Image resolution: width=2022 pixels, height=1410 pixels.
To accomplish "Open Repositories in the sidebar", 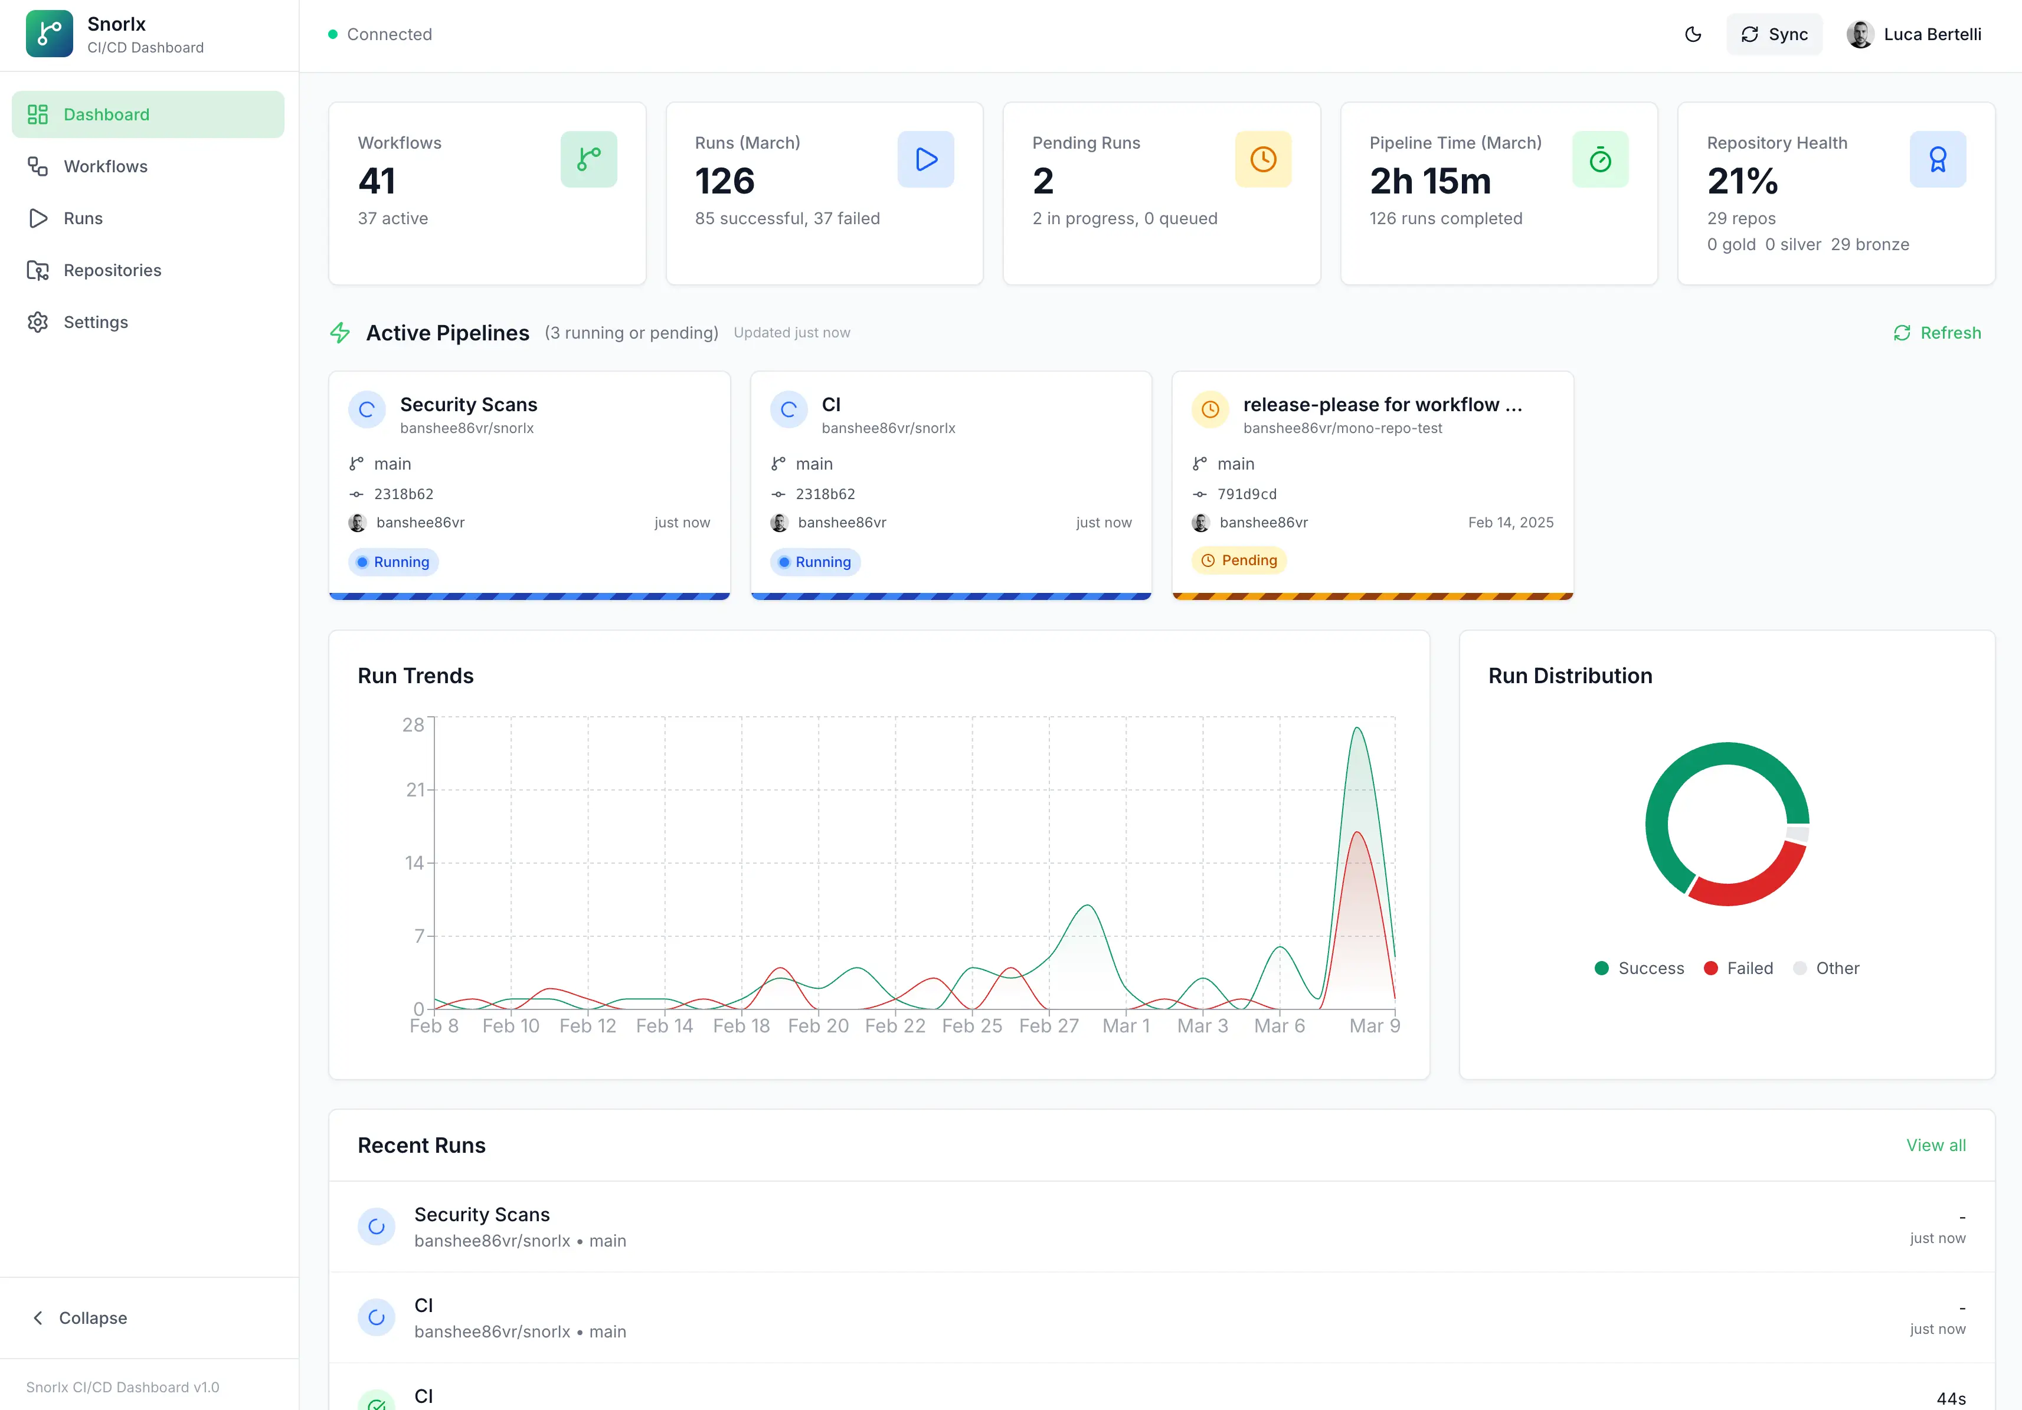I will tap(148, 270).
